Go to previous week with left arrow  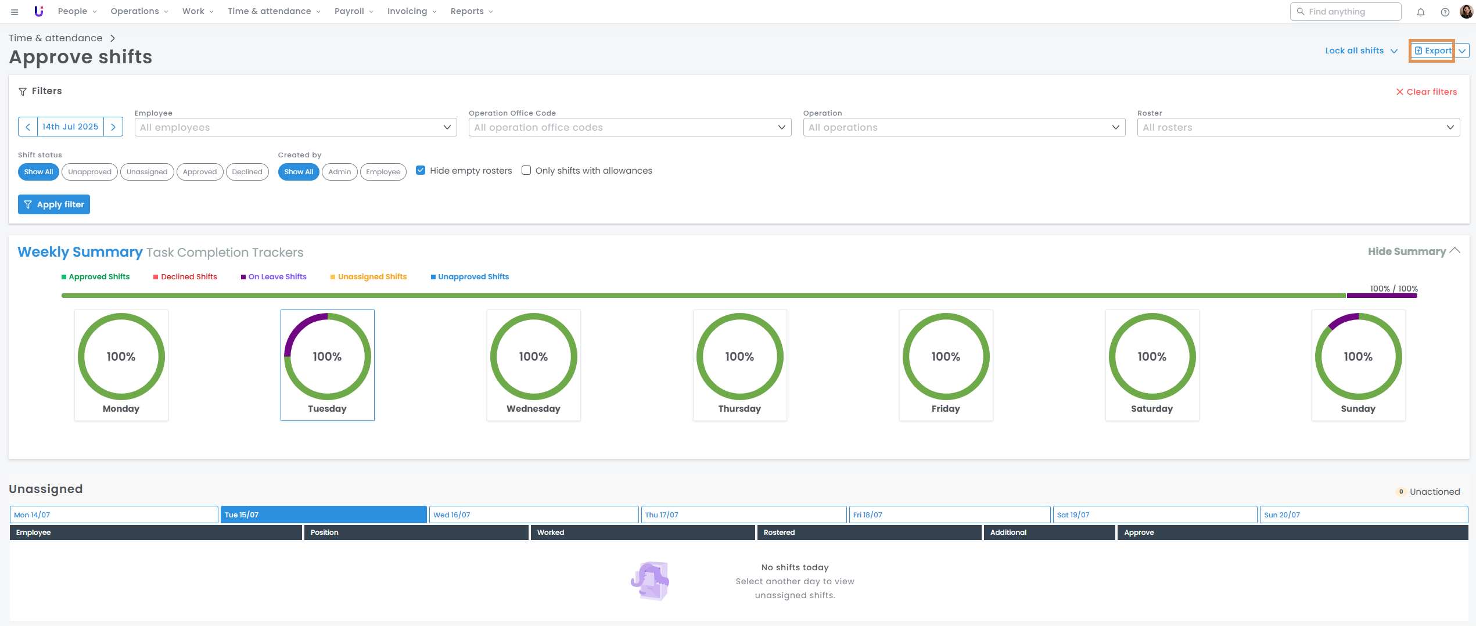pos(28,127)
